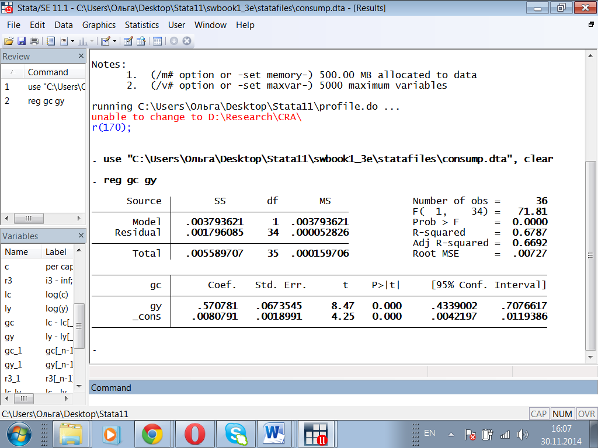This screenshot has height=448, width=598.
Task: Open the Log notebook icon
Action: (x=51, y=41)
